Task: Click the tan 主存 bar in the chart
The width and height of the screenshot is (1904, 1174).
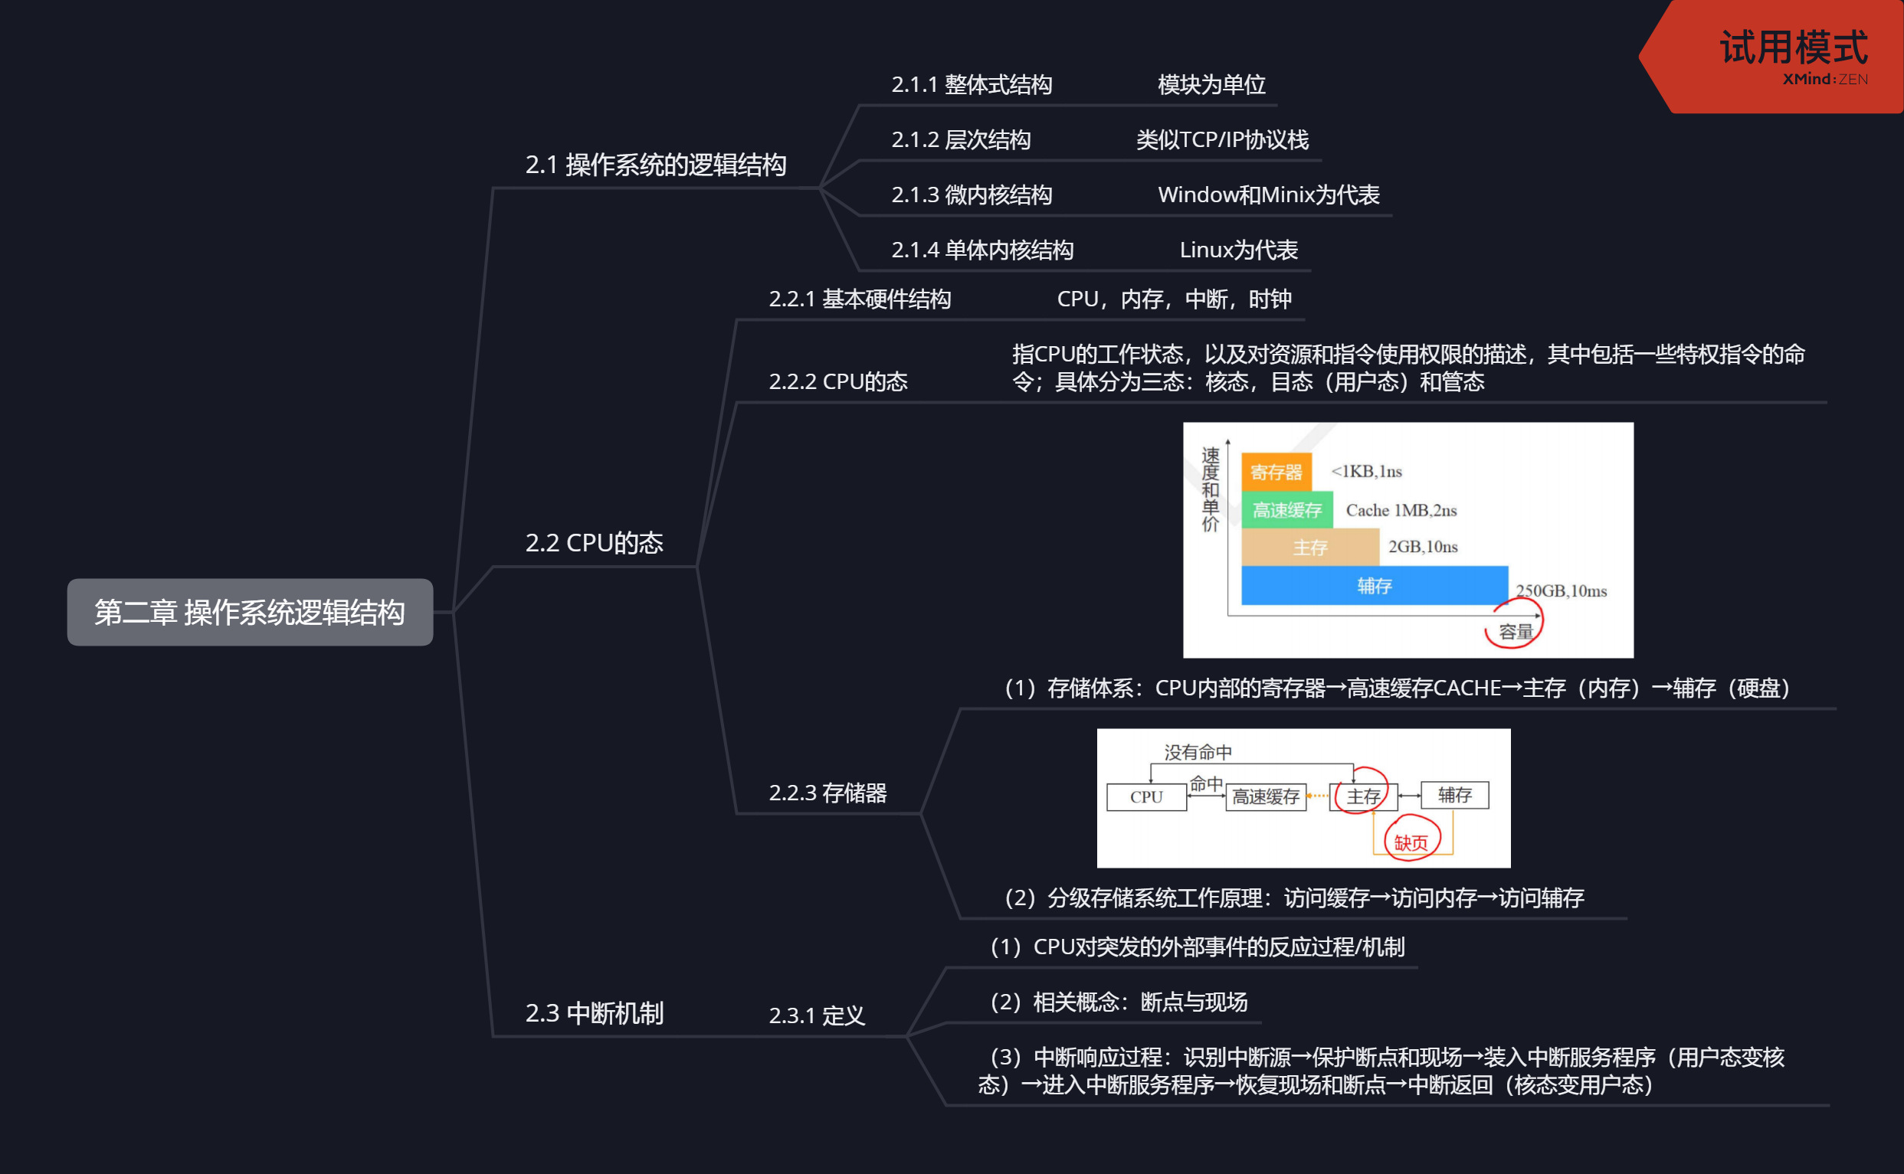Action: pos(1309,548)
